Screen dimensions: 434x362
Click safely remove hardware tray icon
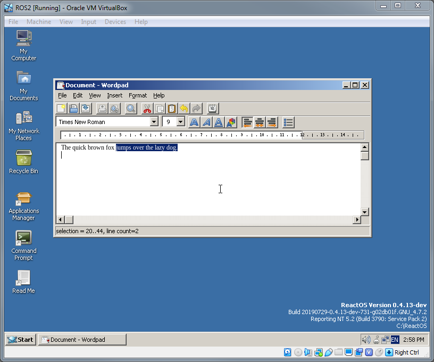[377, 340]
